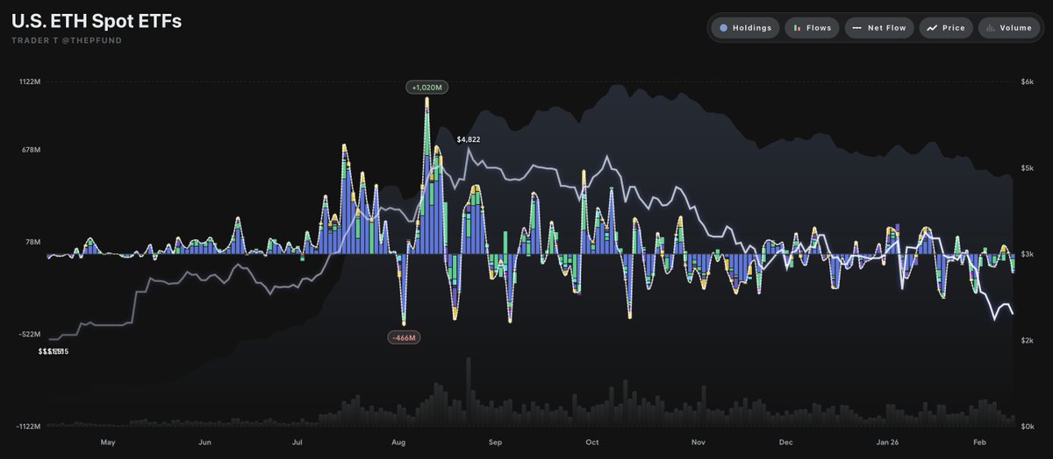Screen dimensions: 1053x459
Task: Toggle the Net Flow series label
Action: coord(886,28)
